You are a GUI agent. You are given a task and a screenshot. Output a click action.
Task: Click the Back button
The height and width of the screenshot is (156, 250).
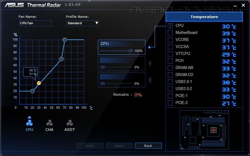tap(148, 146)
